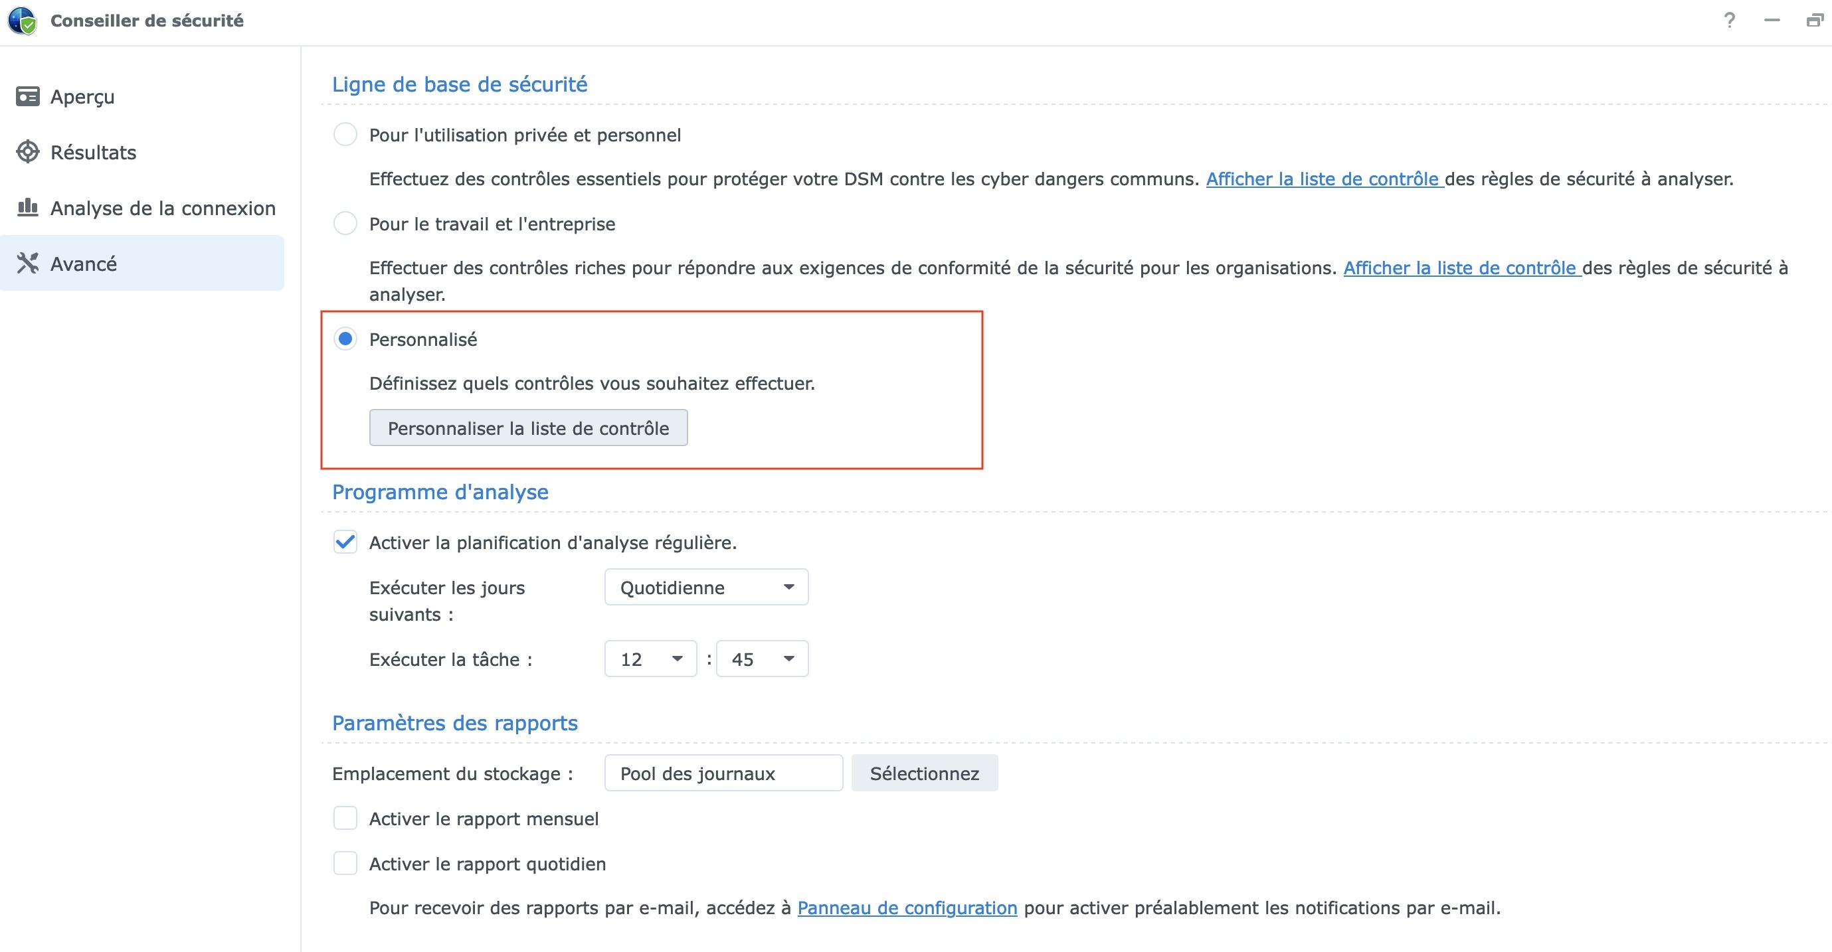Click the Analyse de la connexion chart icon
The width and height of the screenshot is (1832, 952).
tap(28, 208)
